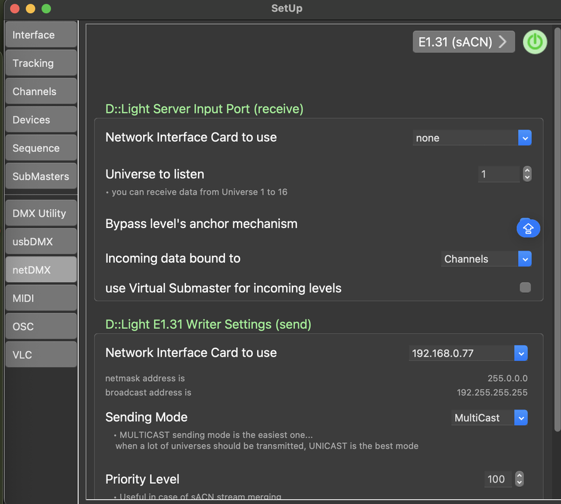The image size is (561, 504).
Task: Click the 'netmask address is' label
Action: [145, 378]
